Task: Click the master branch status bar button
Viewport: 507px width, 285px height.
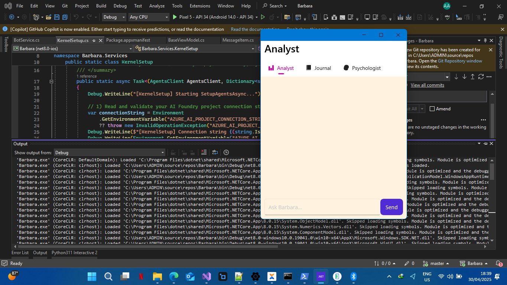Action: (436, 263)
